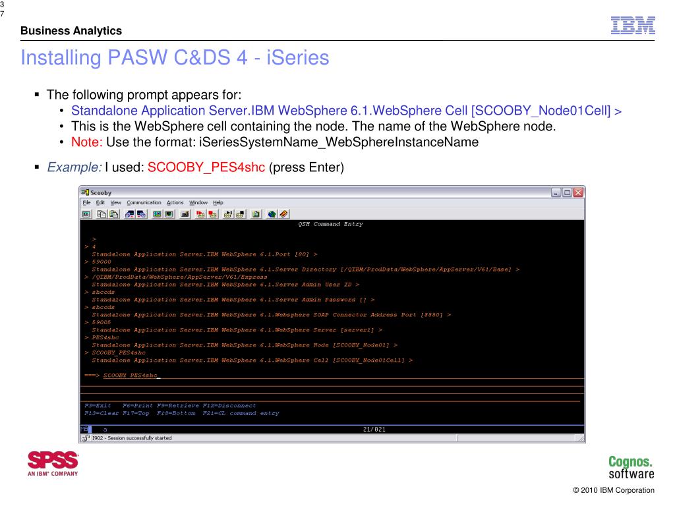Click the black arrow Play macro icon
The image size is (675, 506).
pyautogui.click(x=227, y=214)
